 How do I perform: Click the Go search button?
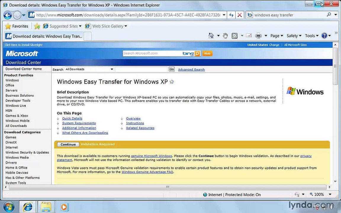[x=172, y=69]
